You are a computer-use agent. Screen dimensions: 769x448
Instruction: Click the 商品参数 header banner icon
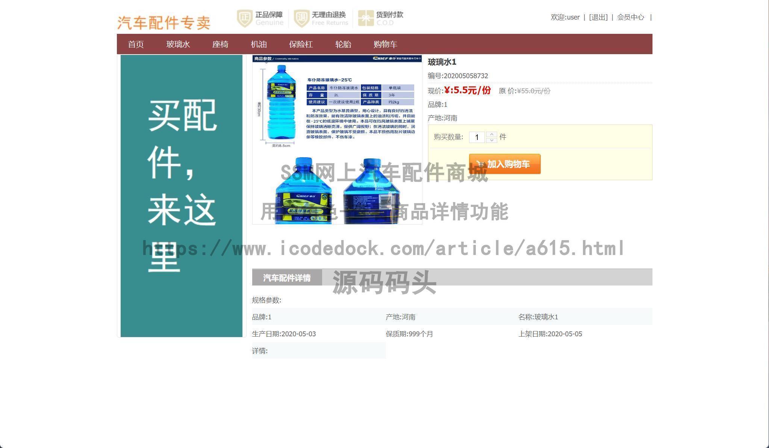263,59
